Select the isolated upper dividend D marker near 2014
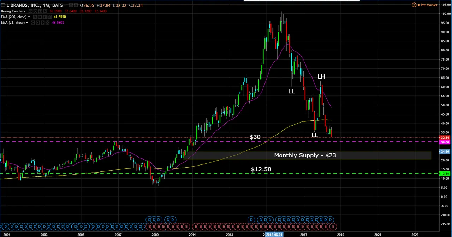The height and width of the screenshot is (237, 452). 251,220
